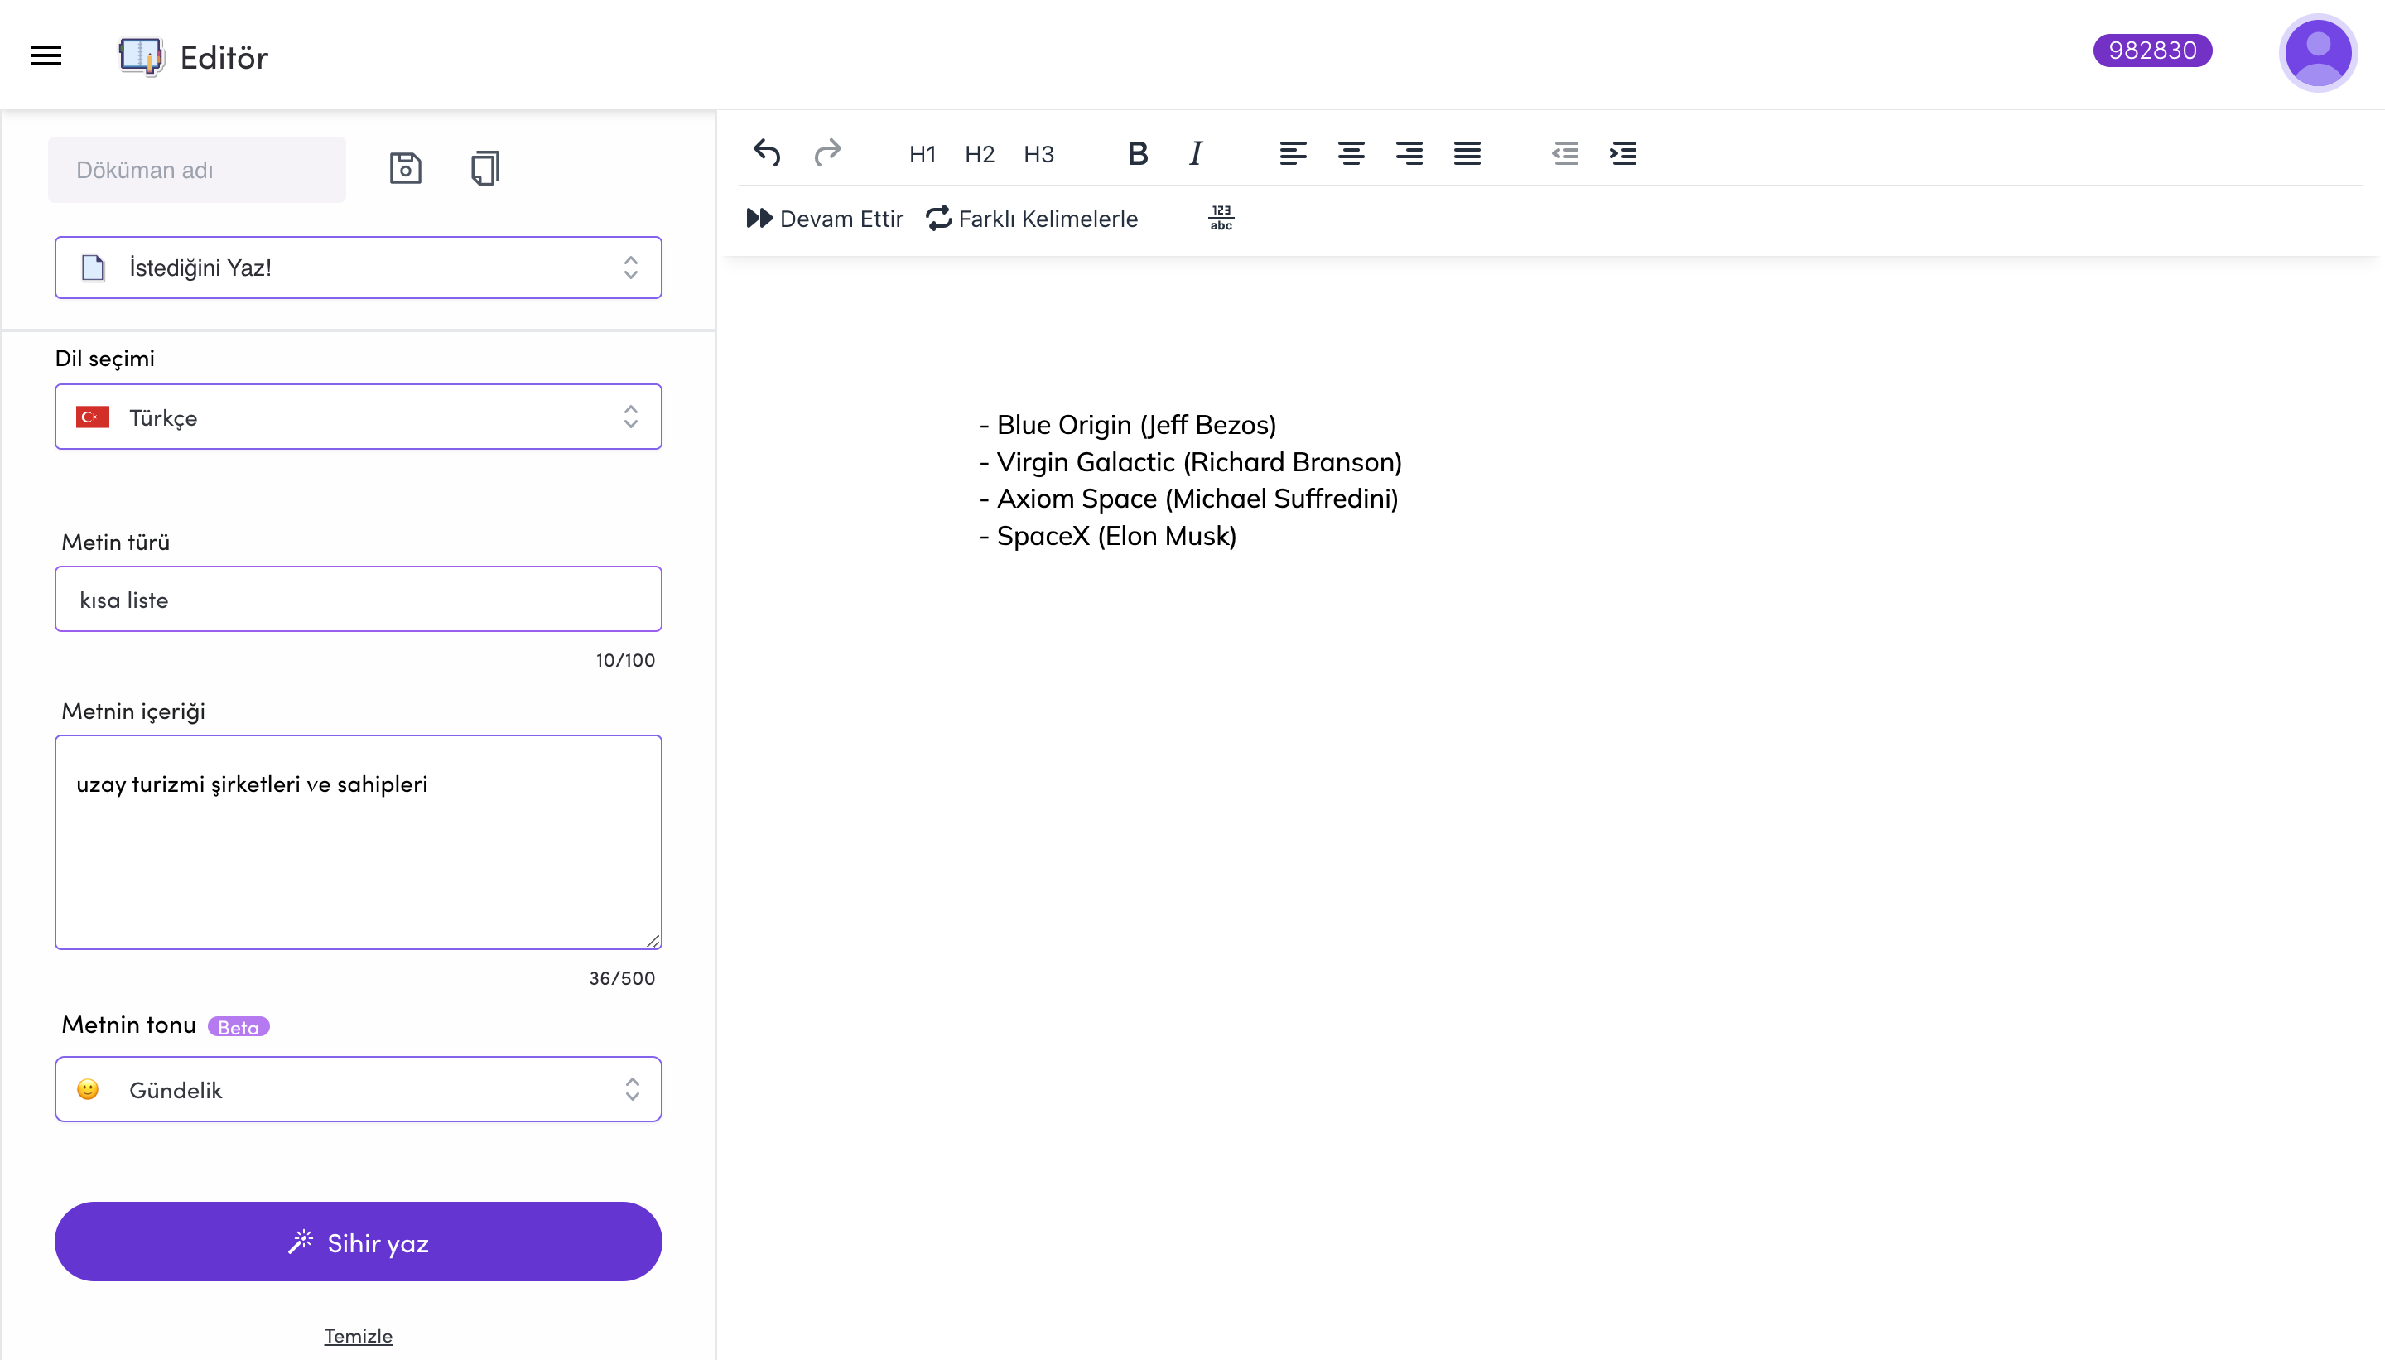Open the İstediğini Yaz! template dropdown

(359, 268)
